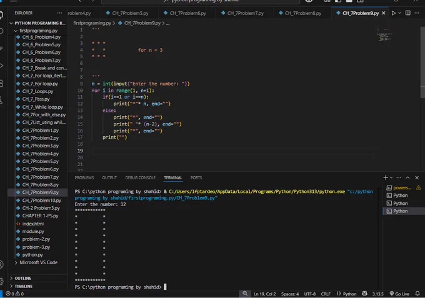
Task: Open the Copilot status icon
Action: (364, 294)
